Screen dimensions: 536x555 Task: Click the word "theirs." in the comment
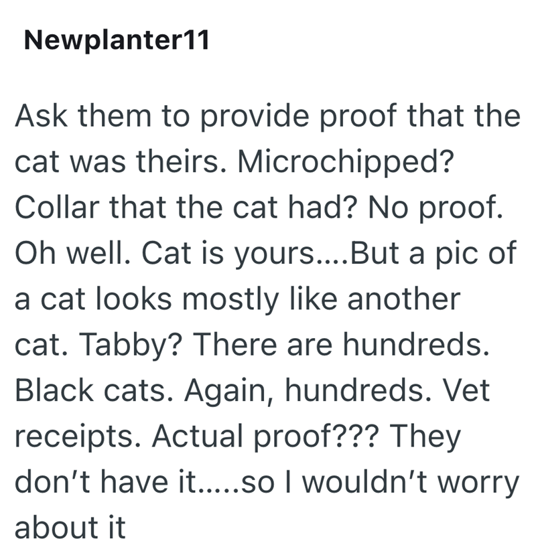point(194,161)
